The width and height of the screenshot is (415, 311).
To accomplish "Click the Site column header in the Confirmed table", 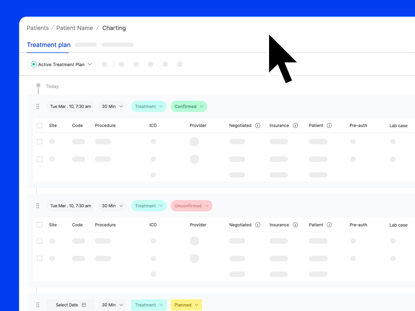I will tap(53, 125).
